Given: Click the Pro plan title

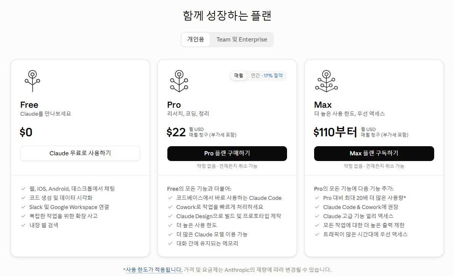Looking at the screenshot, I should pyautogui.click(x=174, y=105).
